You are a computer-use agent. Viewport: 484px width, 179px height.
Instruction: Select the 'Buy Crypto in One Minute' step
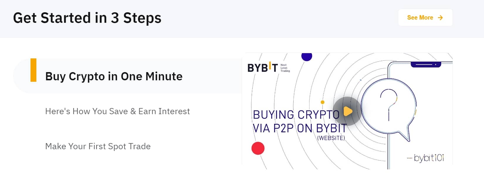coord(114,77)
